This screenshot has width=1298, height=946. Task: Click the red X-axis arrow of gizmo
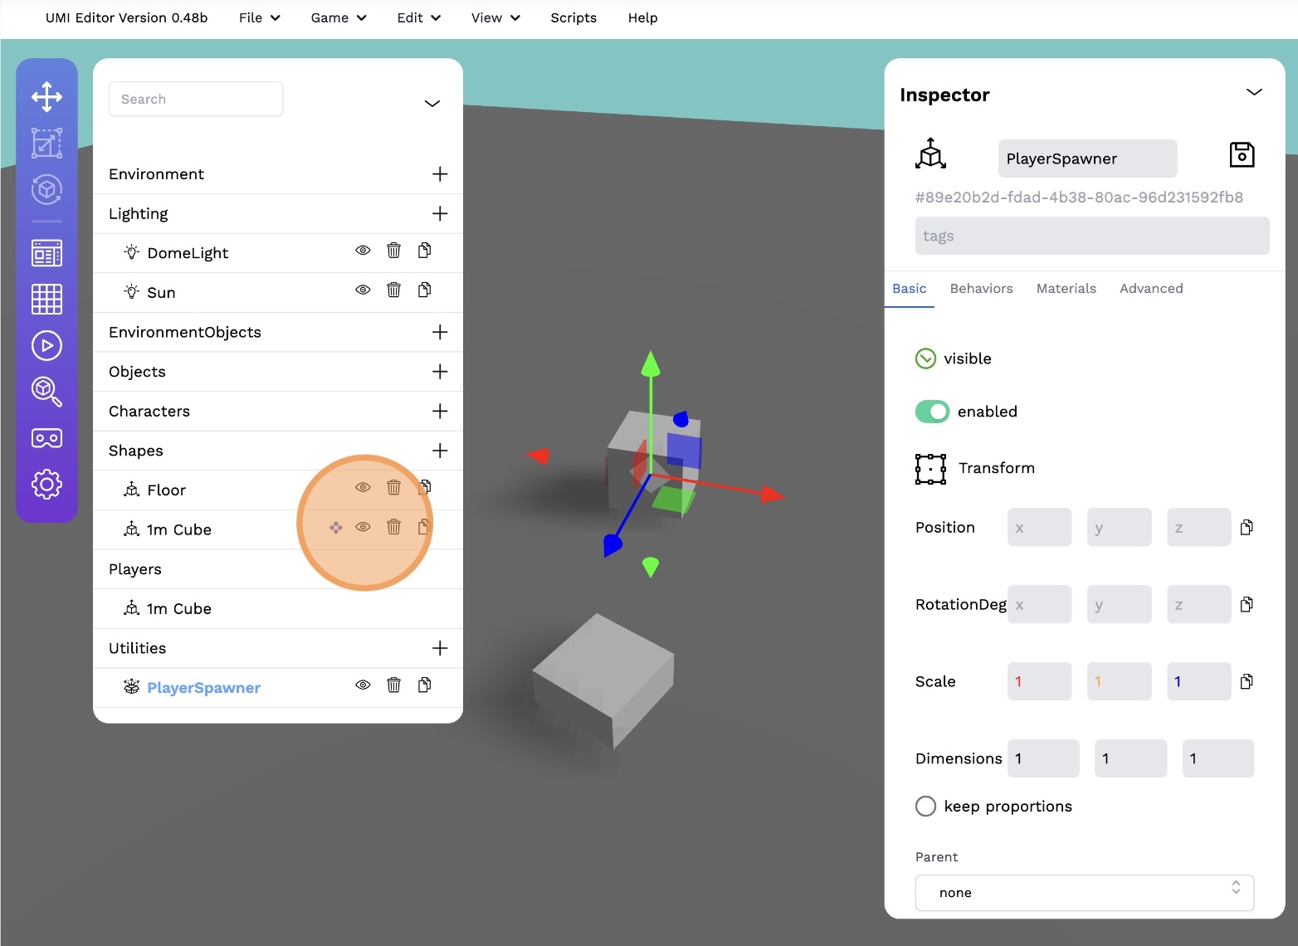click(x=771, y=495)
